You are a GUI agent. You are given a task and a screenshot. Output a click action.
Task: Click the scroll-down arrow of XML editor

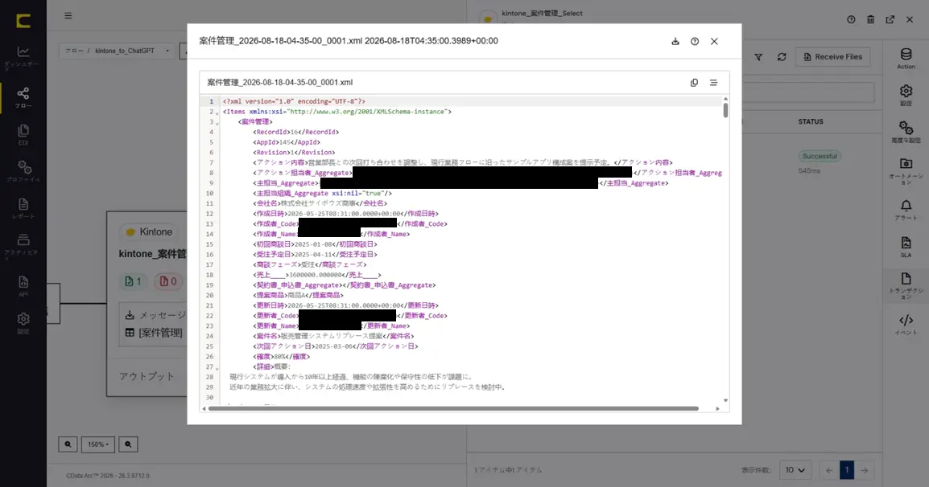click(x=725, y=400)
